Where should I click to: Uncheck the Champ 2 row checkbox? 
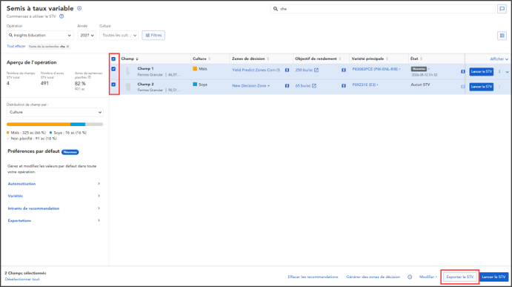pos(113,85)
